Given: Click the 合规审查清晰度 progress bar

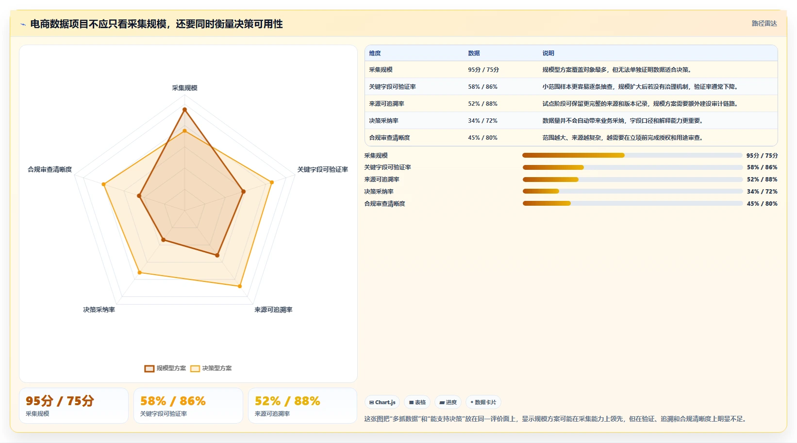Looking at the screenshot, I should pos(632,204).
